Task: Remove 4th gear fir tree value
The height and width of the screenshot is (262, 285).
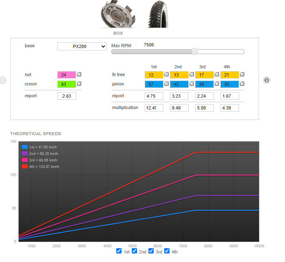Action: pos(242,74)
